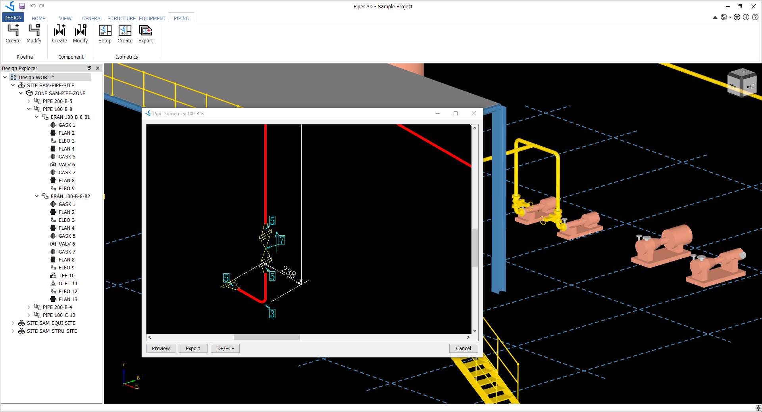This screenshot has width=762, height=412.
Task: Click the Redo arrow icon
Action: click(x=42, y=6)
